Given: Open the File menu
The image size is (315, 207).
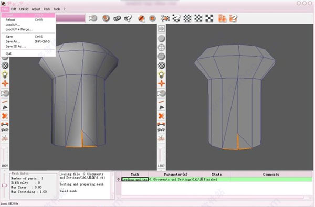Looking at the screenshot, I should click(5, 9).
